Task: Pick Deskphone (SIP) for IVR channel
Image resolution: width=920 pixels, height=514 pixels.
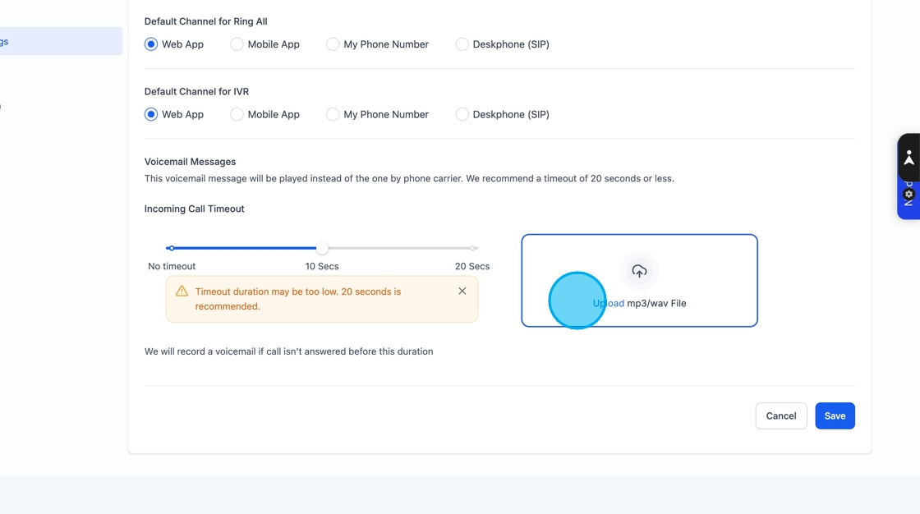Action: (x=462, y=114)
